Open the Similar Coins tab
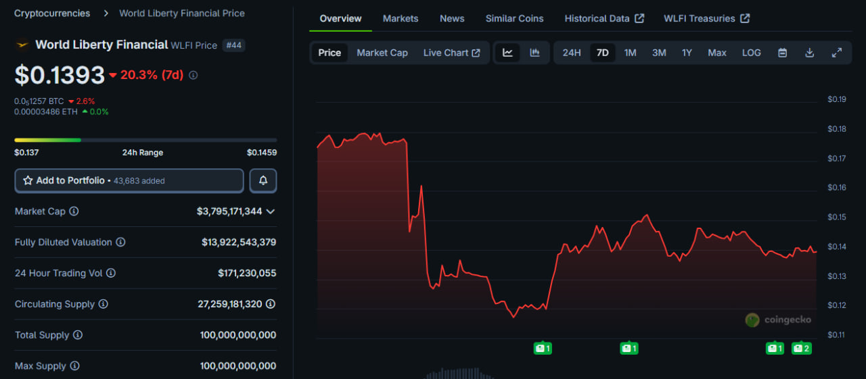Image resolution: width=866 pixels, height=379 pixels. (x=514, y=18)
